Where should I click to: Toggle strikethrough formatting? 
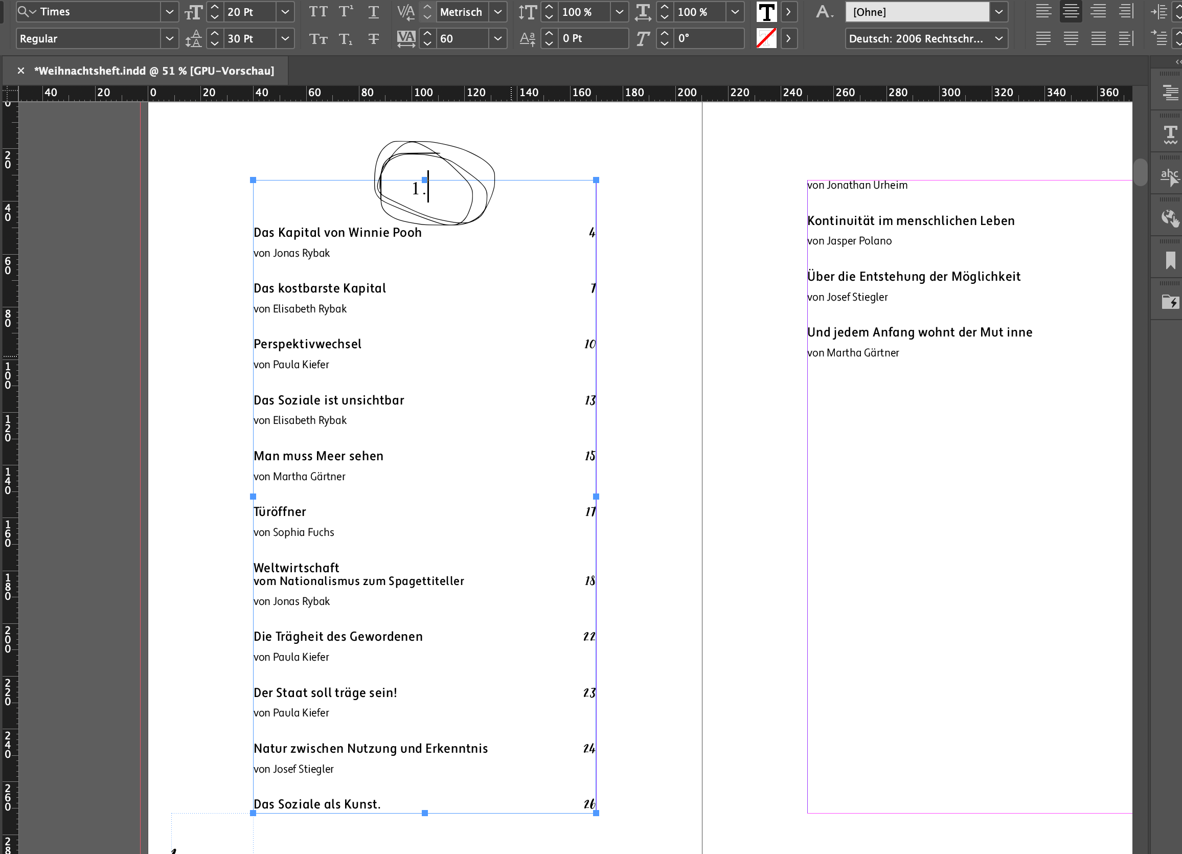coord(374,38)
